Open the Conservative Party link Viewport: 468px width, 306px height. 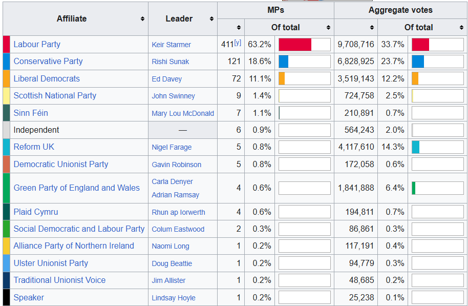48,62
